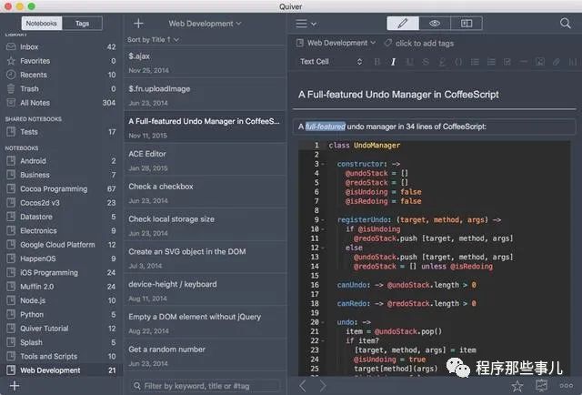Image resolution: width=582 pixels, height=395 pixels.
Task: Select the Tools and Scripts notebook
Action: 61,357
